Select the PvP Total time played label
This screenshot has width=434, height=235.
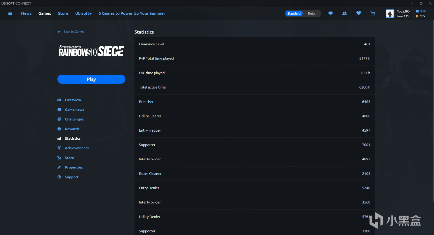156,58
